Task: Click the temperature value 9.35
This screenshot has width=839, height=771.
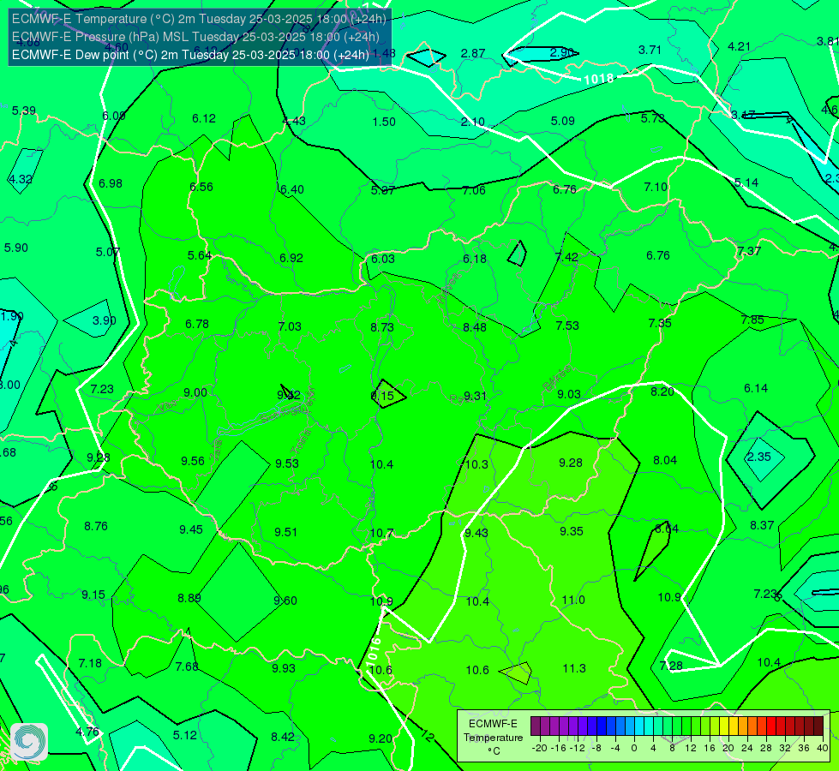Action: [571, 531]
